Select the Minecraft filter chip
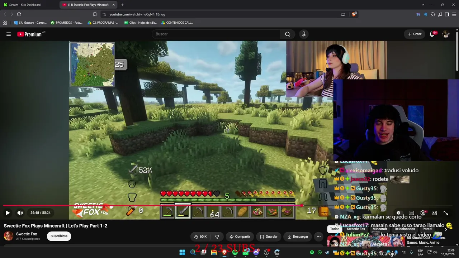459x258 pixels. [380, 229]
